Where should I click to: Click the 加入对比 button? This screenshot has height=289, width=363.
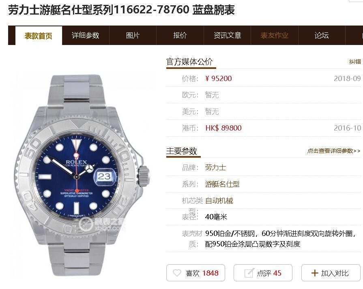[x=331, y=273]
